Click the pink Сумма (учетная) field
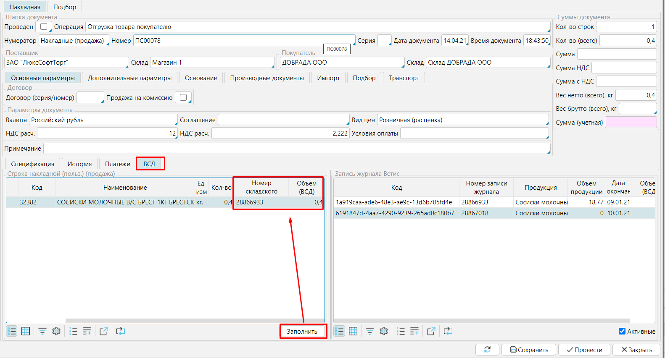The height and width of the screenshot is (358, 665). (631, 122)
